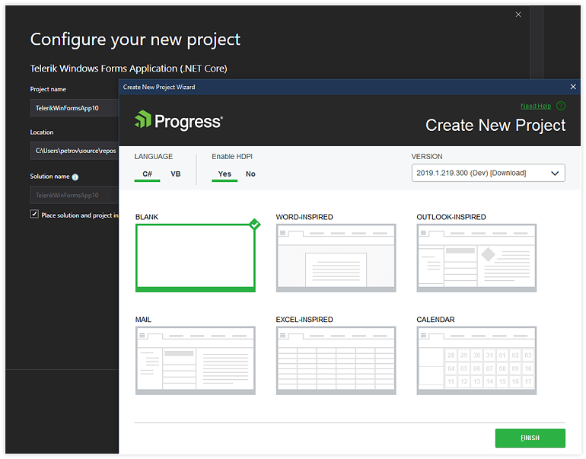Close the Configure your new project window
This screenshot has height=459, width=586.
tap(518, 14)
